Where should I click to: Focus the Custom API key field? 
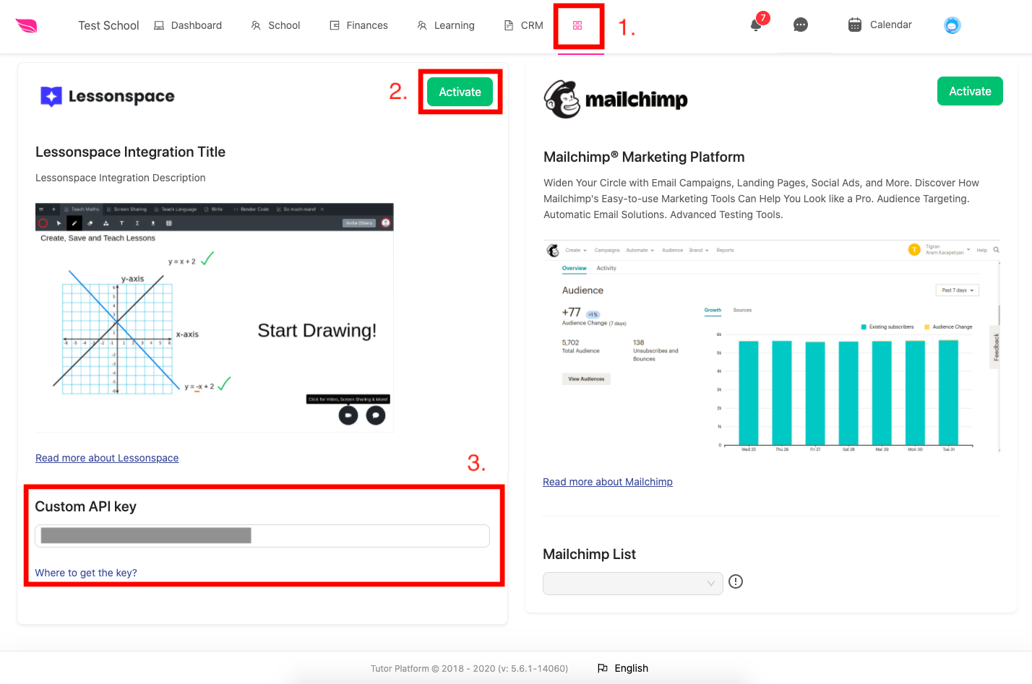(262, 536)
